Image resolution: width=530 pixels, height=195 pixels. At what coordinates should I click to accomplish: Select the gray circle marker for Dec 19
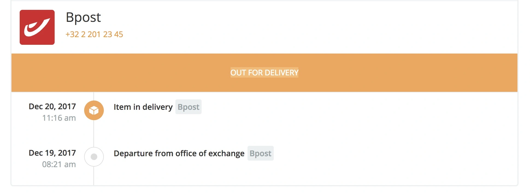click(94, 157)
